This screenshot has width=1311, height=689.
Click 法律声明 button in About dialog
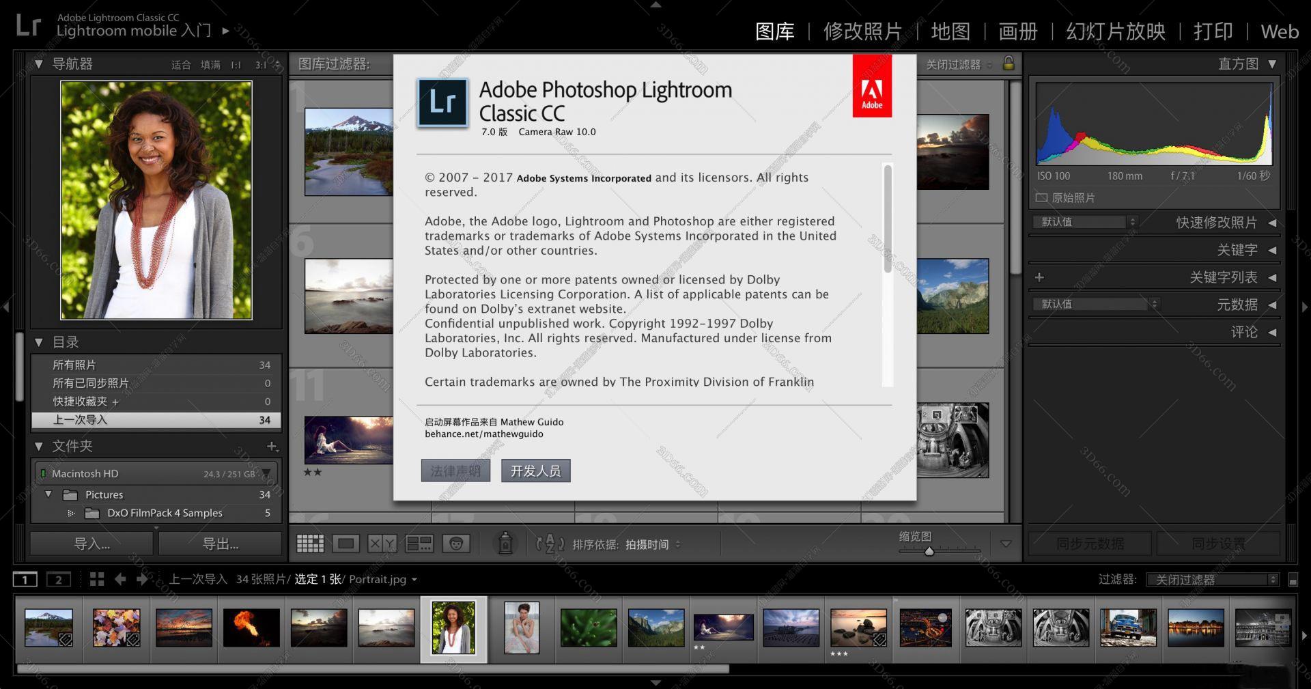pyautogui.click(x=455, y=470)
